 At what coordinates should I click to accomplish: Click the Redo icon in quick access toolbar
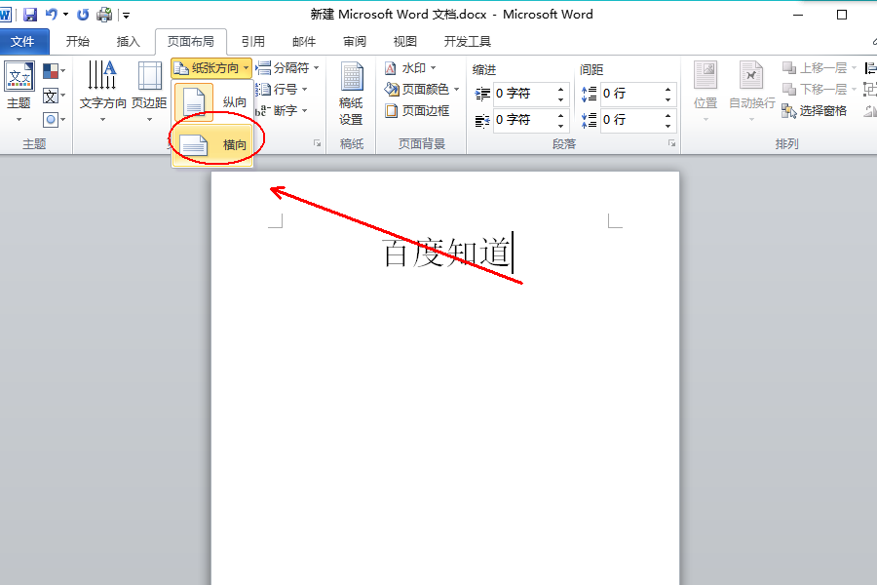tap(83, 15)
